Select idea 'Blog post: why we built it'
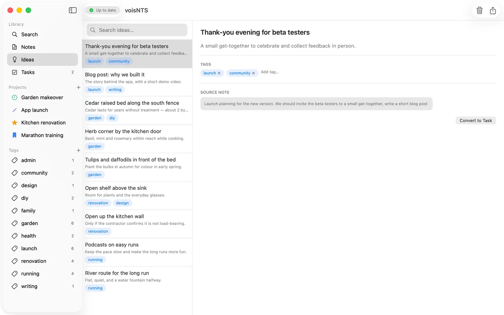504x315 pixels. click(137, 82)
